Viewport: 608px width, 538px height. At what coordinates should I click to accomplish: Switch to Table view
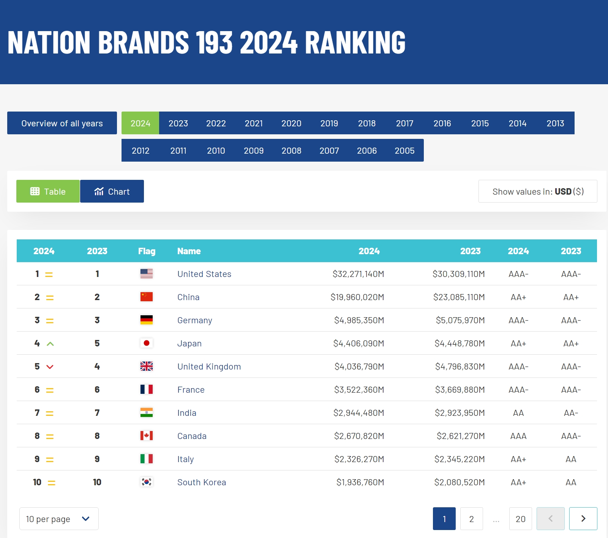(48, 191)
